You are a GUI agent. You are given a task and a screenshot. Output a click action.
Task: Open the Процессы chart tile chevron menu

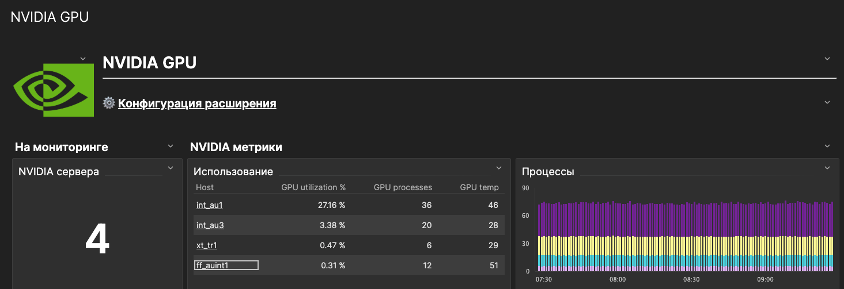point(827,168)
